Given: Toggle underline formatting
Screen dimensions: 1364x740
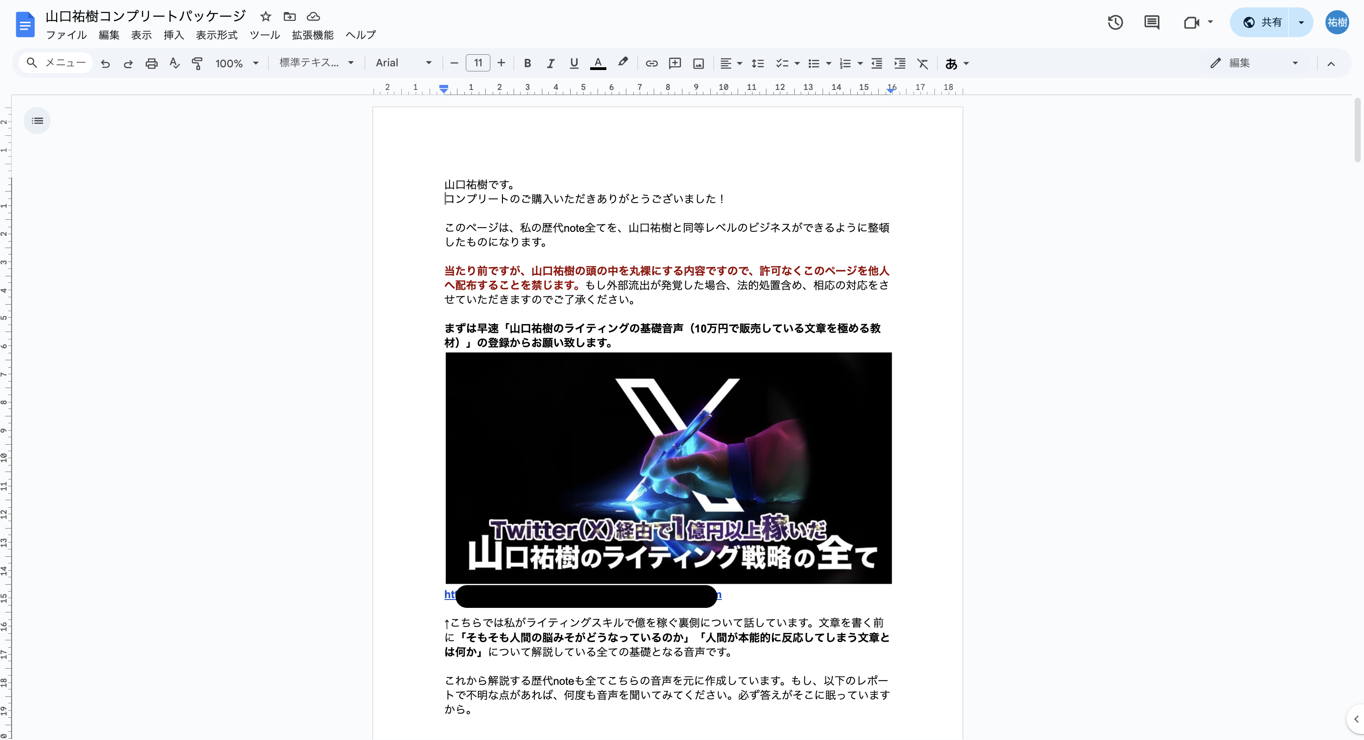Looking at the screenshot, I should point(574,64).
